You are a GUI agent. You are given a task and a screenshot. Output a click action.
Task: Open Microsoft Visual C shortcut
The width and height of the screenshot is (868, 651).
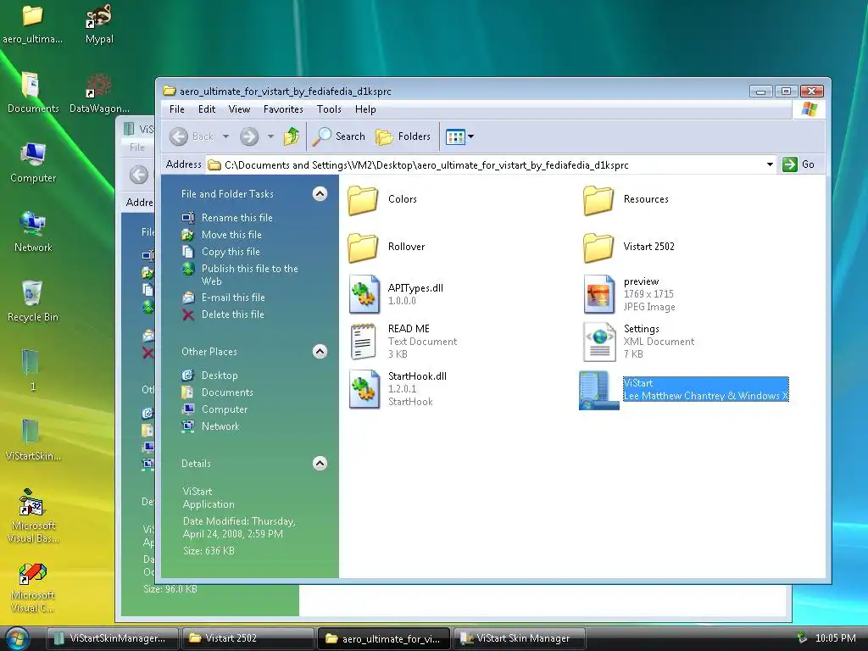coord(33,588)
